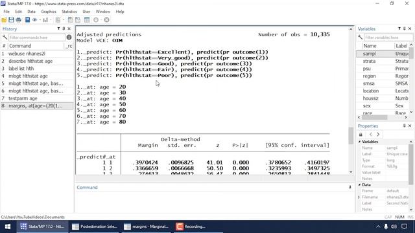Select history command 'mlogit hlthstat age'

coord(37,76)
